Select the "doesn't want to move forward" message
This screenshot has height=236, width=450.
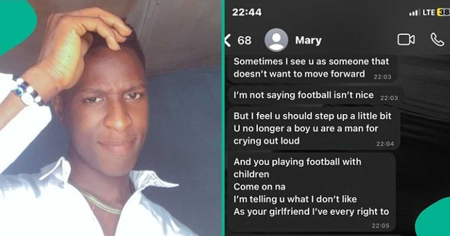click(x=313, y=68)
